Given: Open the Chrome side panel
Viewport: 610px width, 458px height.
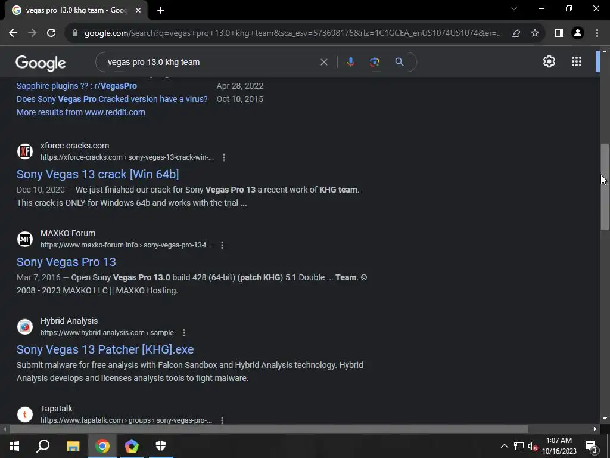Looking at the screenshot, I should pyautogui.click(x=559, y=33).
